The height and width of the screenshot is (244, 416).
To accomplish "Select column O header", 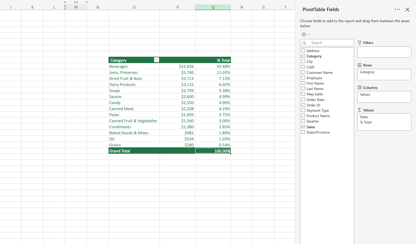I will pos(134,7).
